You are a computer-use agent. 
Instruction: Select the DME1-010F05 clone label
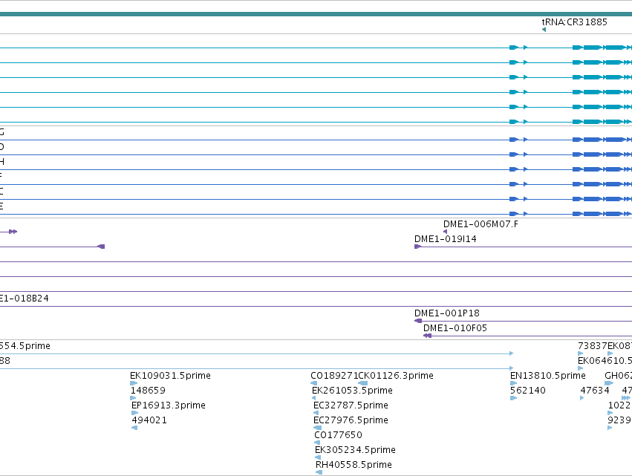point(455,328)
